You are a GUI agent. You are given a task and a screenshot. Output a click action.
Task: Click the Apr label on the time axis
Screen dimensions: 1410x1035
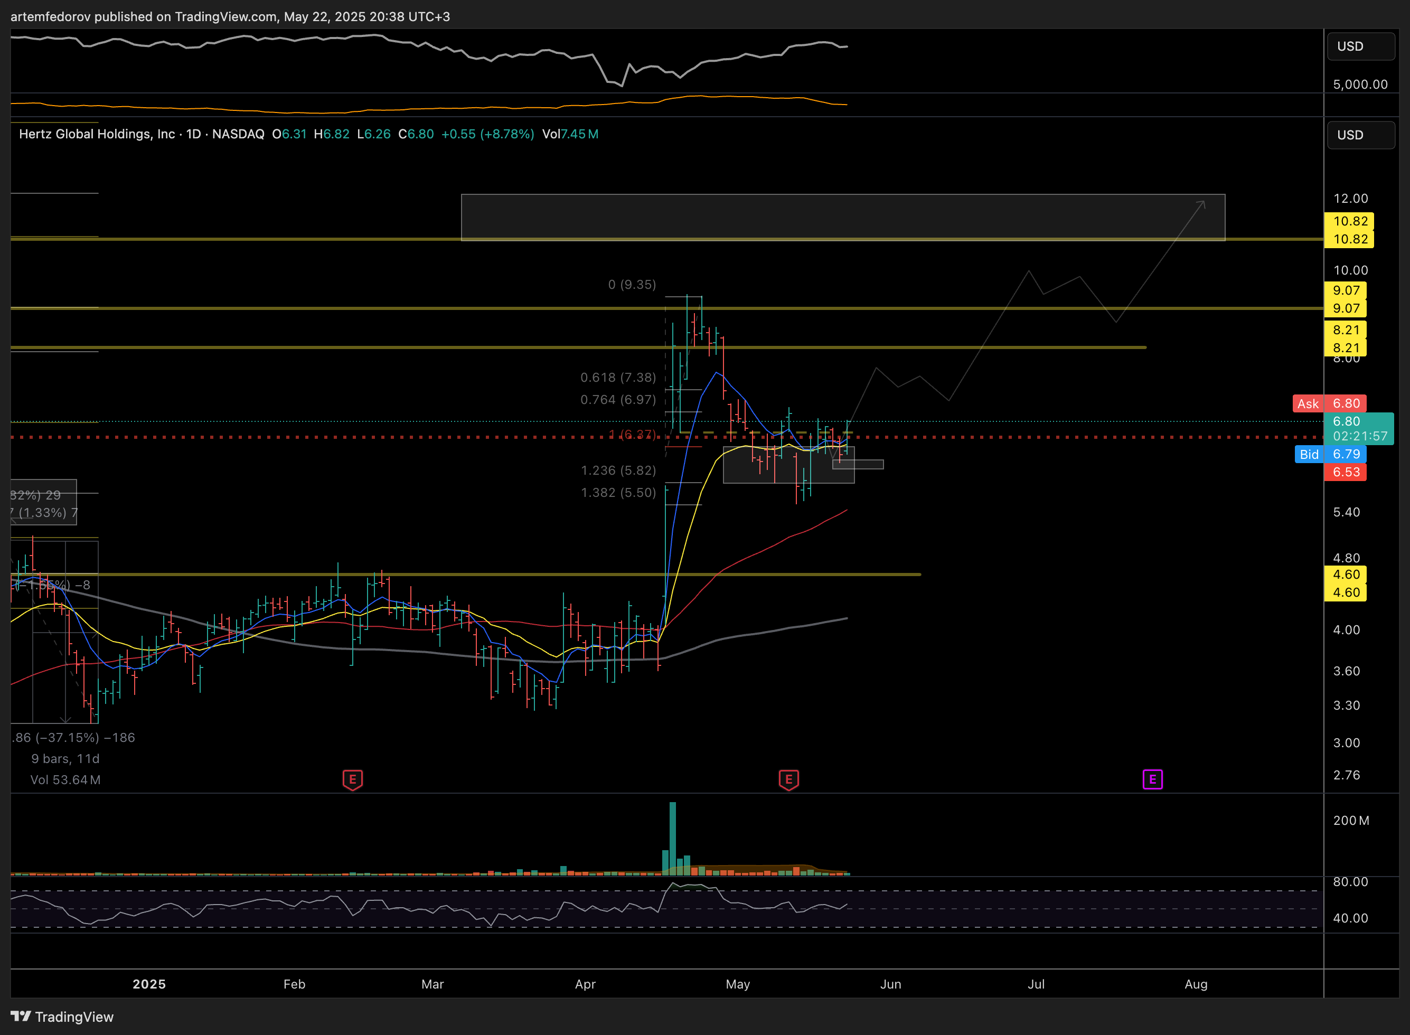(x=585, y=984)
